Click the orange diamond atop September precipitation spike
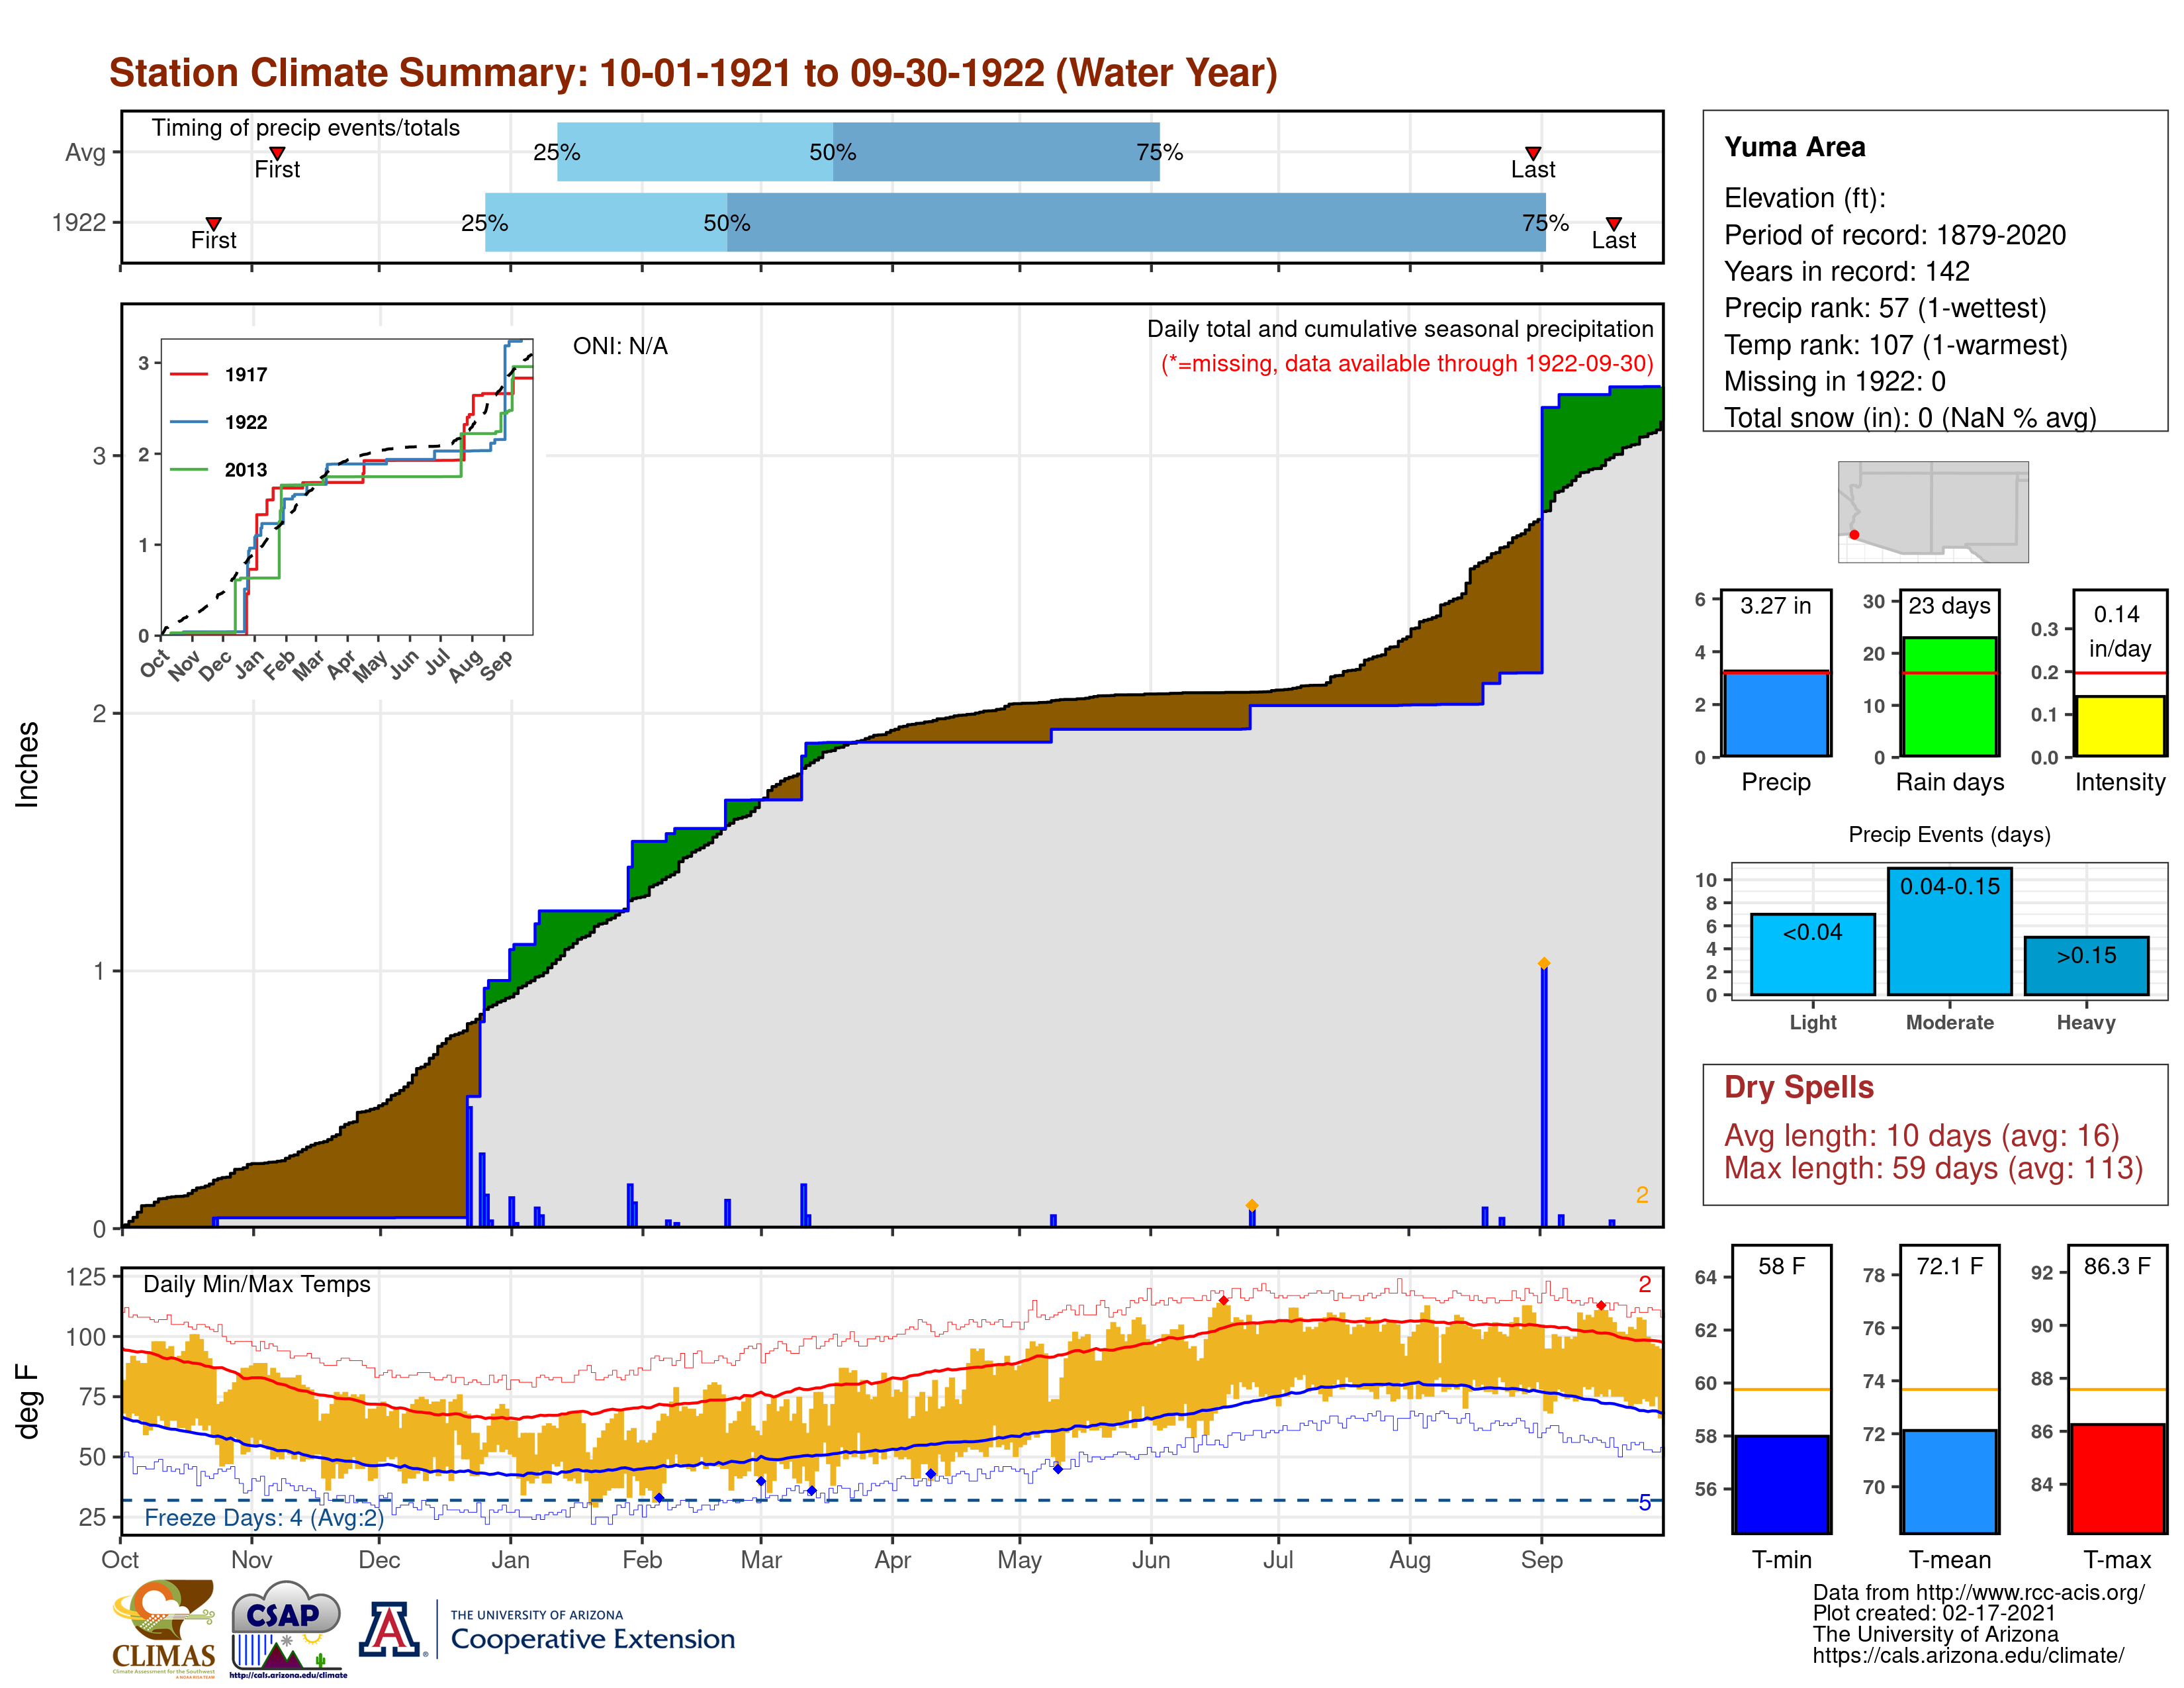Screen dimensions: 2184x1688 1544,963
